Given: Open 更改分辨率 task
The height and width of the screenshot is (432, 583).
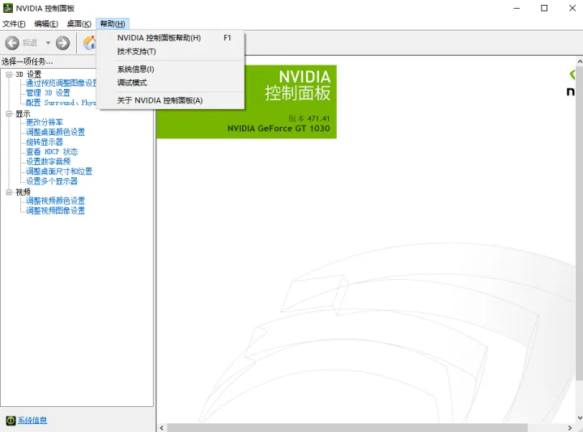Looking at the screenshot, I should (45, 122).
